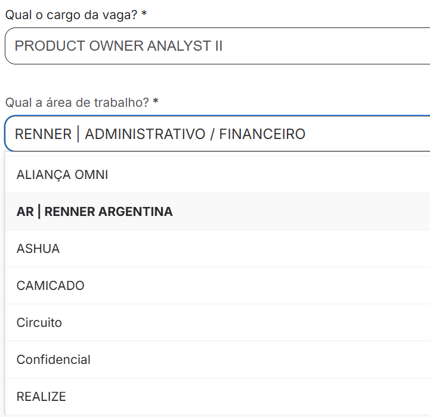Place cursor on word FINANCEIRO in field
The height and width of the screenshot is (417, 430).
click(262, 134)
